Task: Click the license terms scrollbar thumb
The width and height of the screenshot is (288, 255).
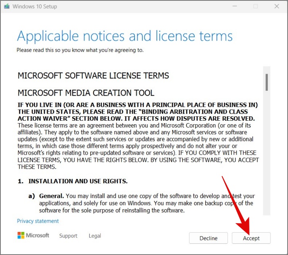Action: click(267, 82)
